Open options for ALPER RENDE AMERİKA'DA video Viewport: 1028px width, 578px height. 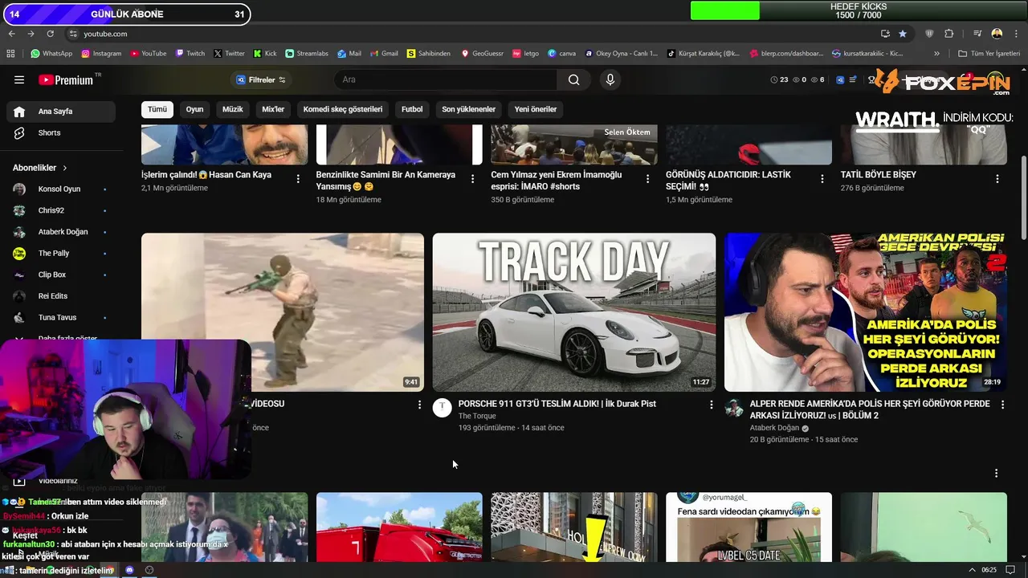[x=1002, y=405]
